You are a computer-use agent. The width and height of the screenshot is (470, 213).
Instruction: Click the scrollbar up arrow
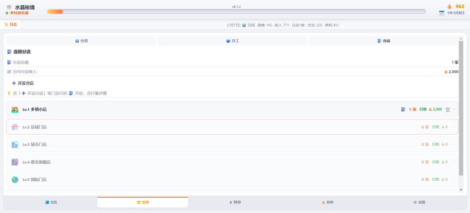[x=461, y=38]
